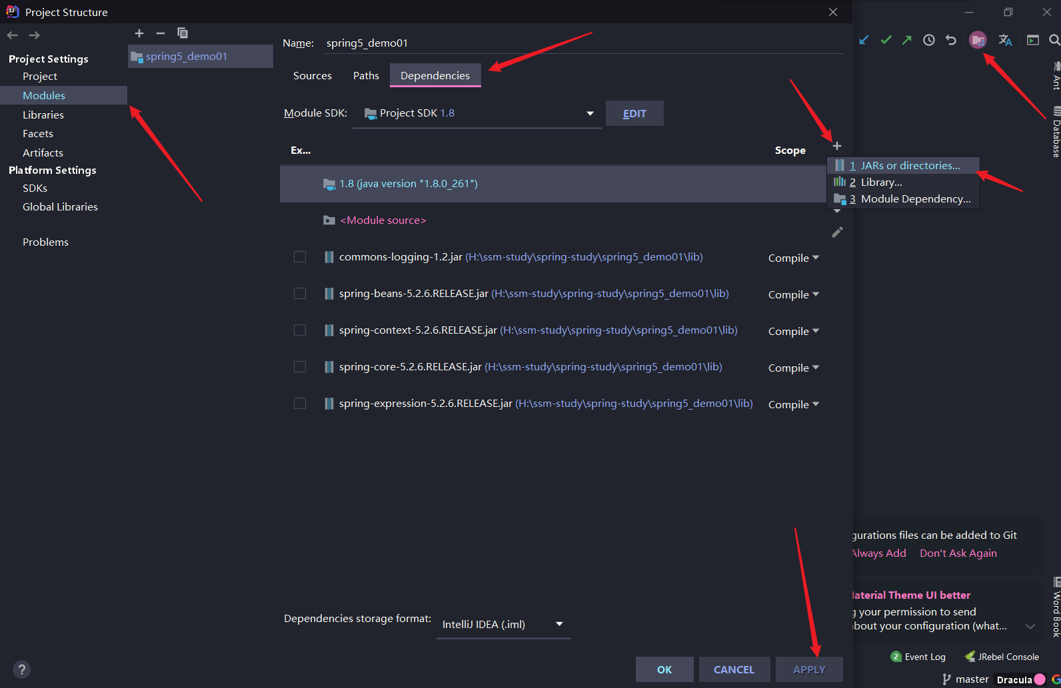The image size is (1061, 688).
Task: Click the Search Everywhere magnifier icon
Action: click(1054, 40)
